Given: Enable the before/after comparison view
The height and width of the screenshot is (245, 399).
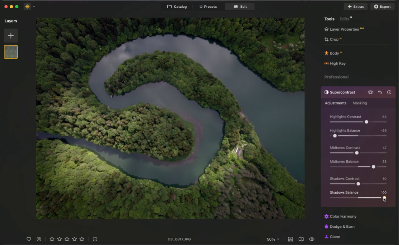Looking at the screenshot, I should (301, 239).
